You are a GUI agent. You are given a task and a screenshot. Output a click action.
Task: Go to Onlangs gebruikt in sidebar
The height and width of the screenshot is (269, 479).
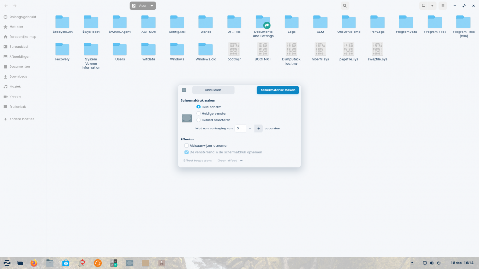(23, 17)
